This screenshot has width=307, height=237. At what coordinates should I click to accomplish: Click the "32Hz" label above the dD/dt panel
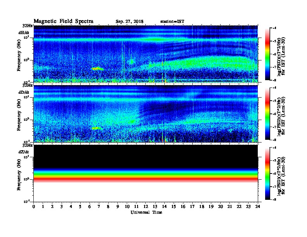tap(28, 85)
